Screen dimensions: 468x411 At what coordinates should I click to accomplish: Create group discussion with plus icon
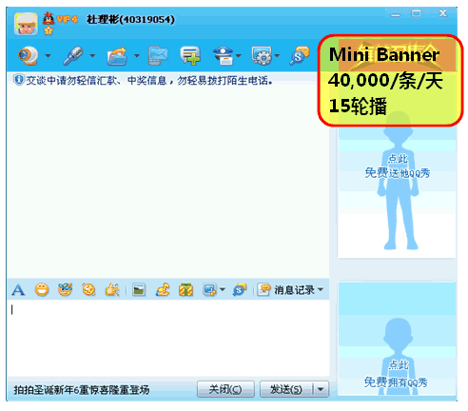click(190, 56)
